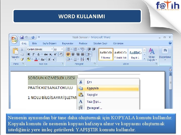181x135 pixels.
Task: Undo last action in quick access toolbar
Action: point(26,37)
